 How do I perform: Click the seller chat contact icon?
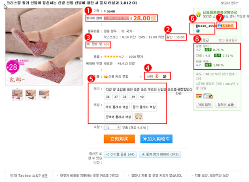coord(226,26)
